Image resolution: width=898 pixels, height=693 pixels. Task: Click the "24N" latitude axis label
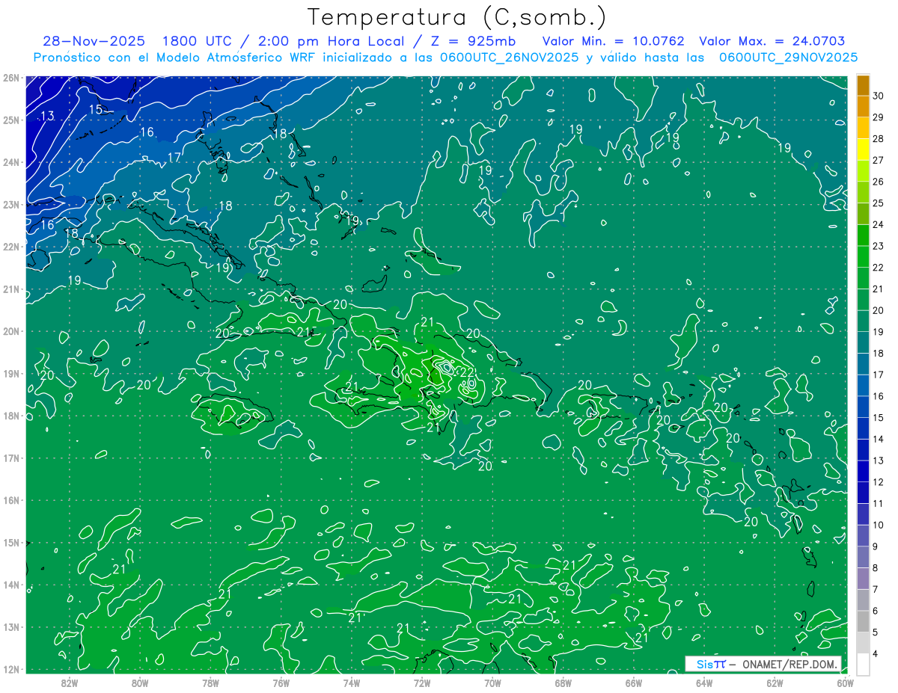10,162
